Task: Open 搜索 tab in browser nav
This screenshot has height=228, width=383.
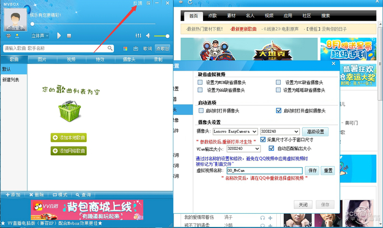Action: (x=326, y=16)
